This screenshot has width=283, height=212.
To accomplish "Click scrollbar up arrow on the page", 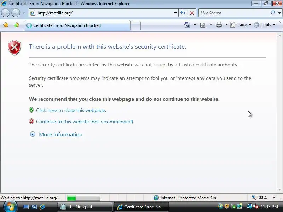I will tap(279, 36).
